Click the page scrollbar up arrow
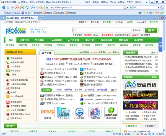Viewport: 166px width, 136px height. pyautogui.click(x=164, y=22)
